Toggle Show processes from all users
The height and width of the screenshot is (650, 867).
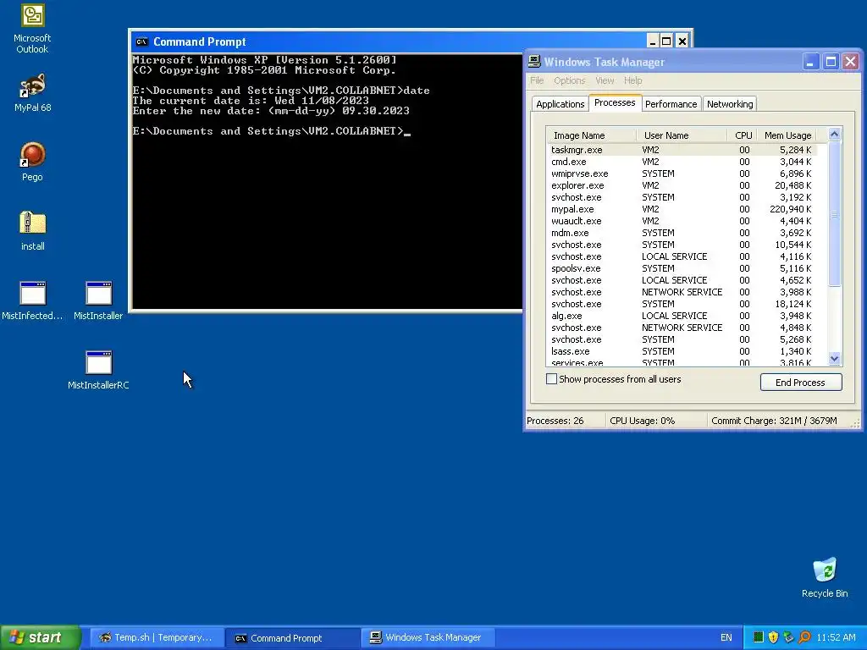pos(551,379)
